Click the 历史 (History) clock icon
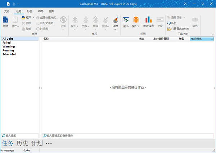Image resolution: width=216 pixels, height=153 pixels. point(169,23)
